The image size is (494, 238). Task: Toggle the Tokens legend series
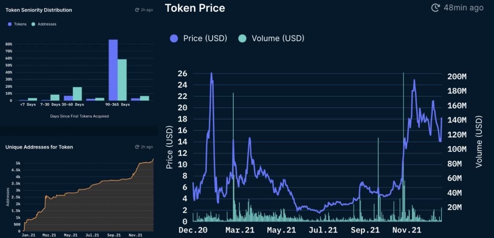click(x=10, y=24)
